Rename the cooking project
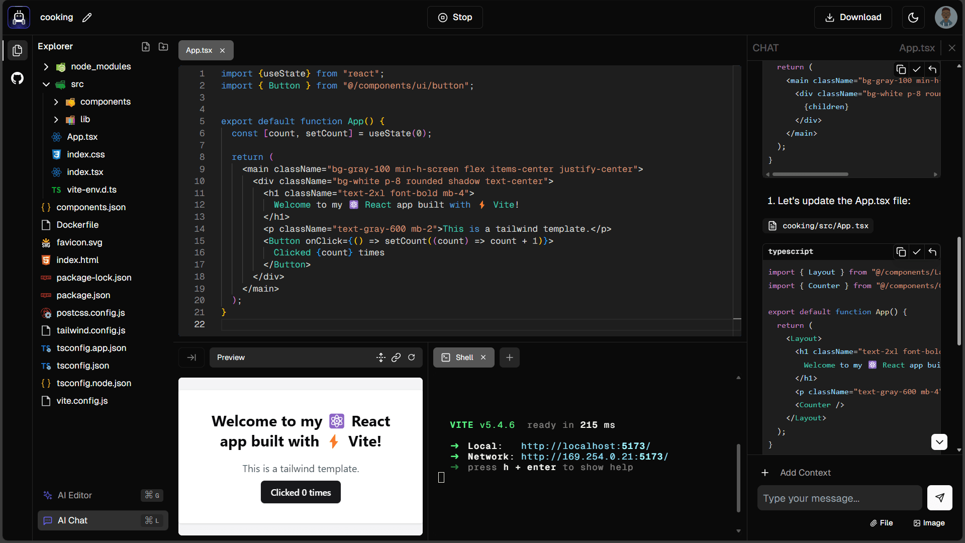965x543 pixels. pyautogui.click(x=86, y=17)
